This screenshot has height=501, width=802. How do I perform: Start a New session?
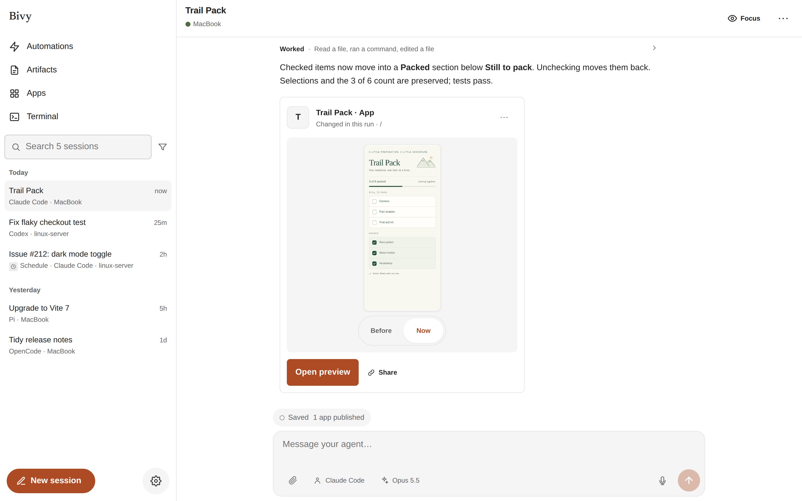51,481
